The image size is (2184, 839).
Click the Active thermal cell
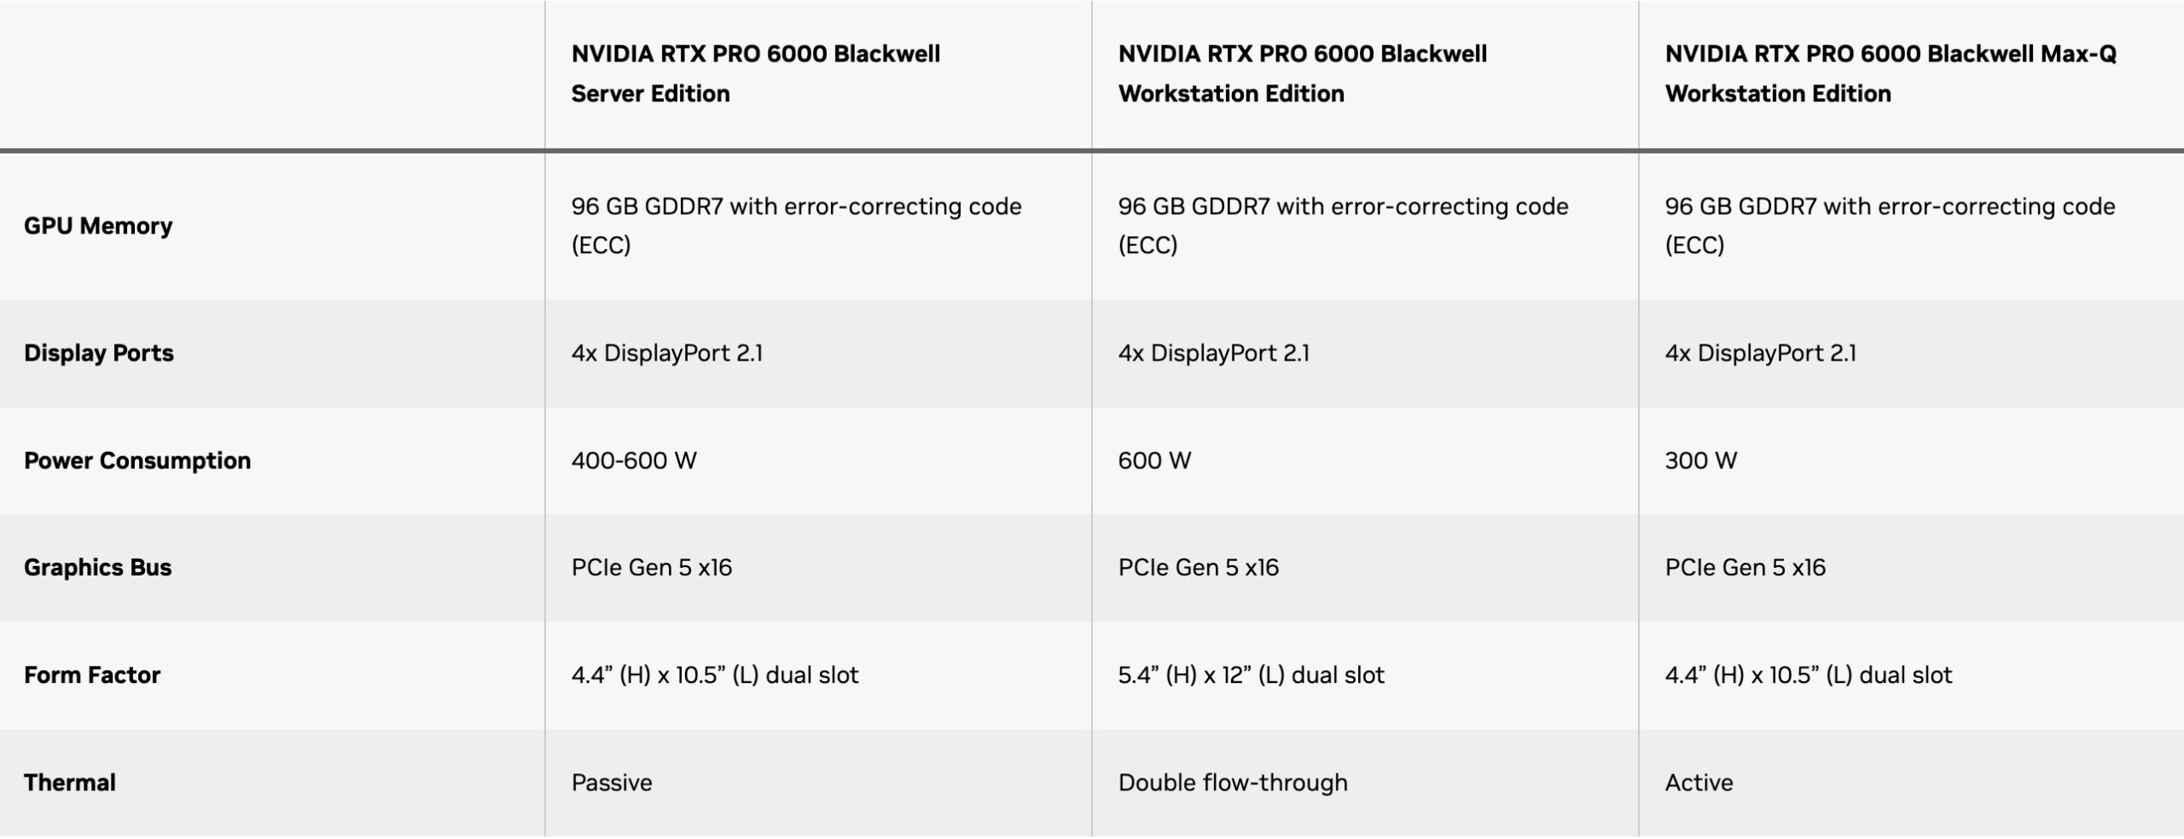click(x=1699, y=783)
